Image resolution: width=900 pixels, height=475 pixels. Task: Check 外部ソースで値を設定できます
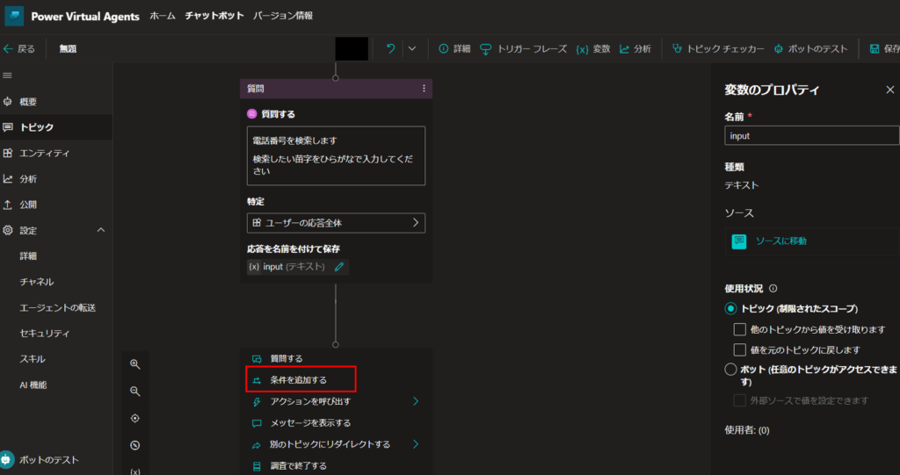tap(740, 400)
